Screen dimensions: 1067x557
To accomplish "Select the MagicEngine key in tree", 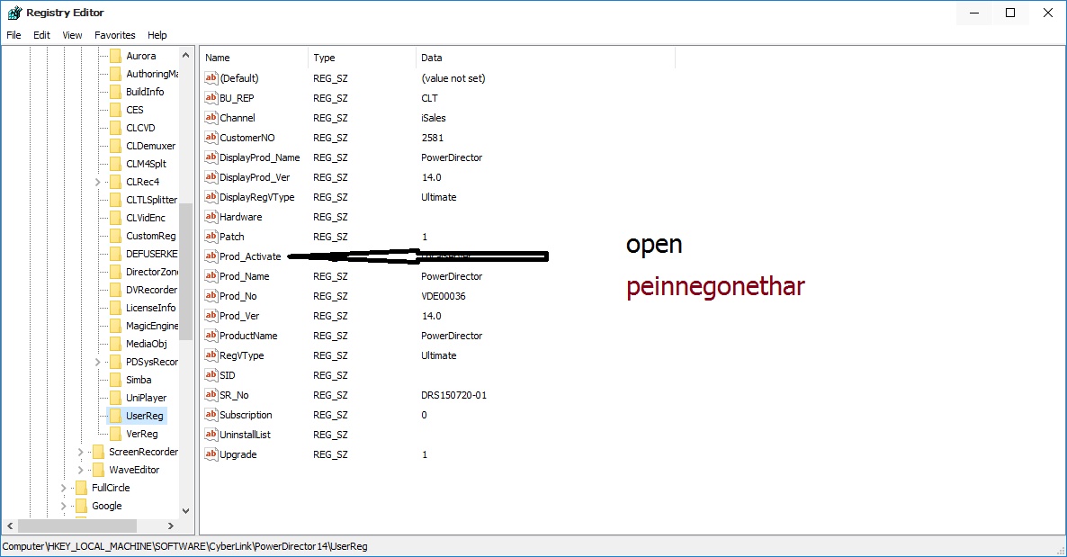I will (x=152, y=326).
